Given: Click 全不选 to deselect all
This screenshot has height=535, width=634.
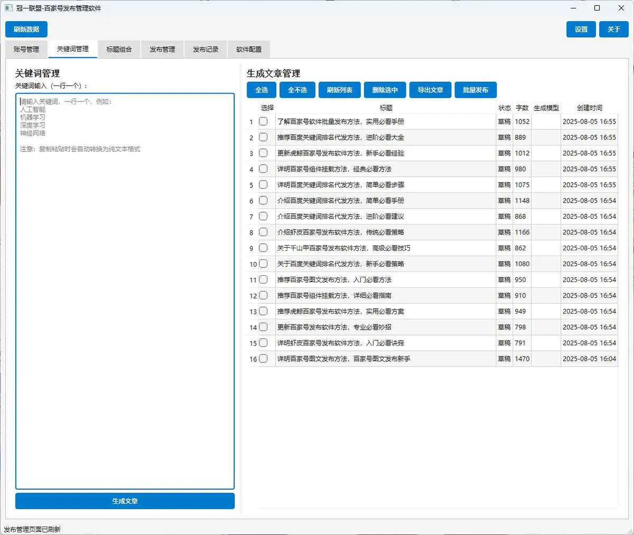Looking at the screenshot, I should point(297,90).
